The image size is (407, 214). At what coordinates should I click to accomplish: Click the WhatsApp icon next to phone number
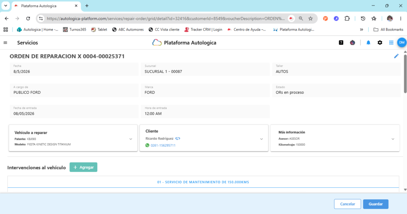(147, 145)
